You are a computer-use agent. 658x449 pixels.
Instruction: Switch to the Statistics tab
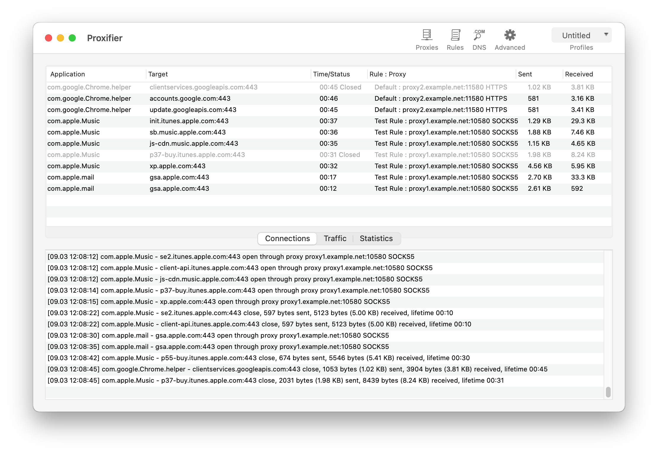coord(376,238)
